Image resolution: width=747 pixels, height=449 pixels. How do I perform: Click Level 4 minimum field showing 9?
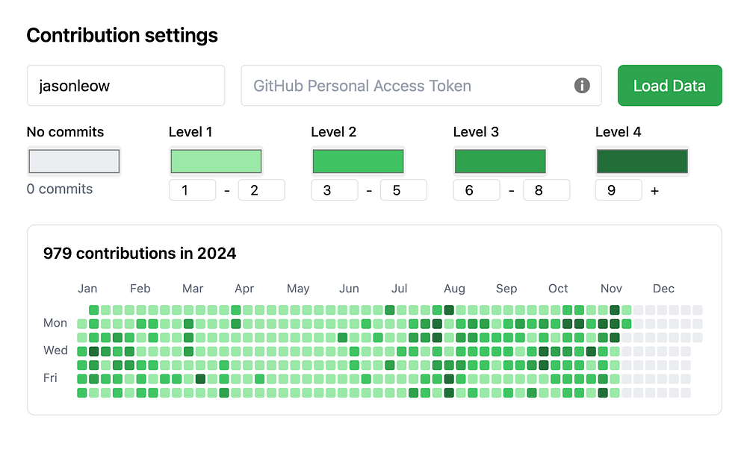pos(618,190)
